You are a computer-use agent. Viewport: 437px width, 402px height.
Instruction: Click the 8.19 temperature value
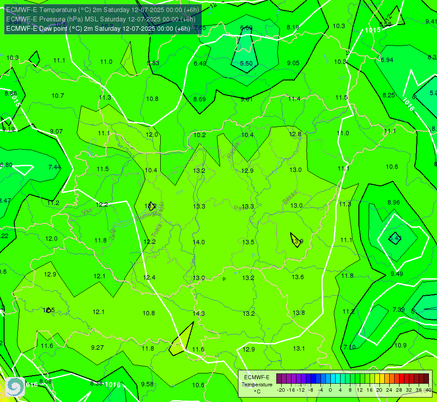click(x=293, y=27)
